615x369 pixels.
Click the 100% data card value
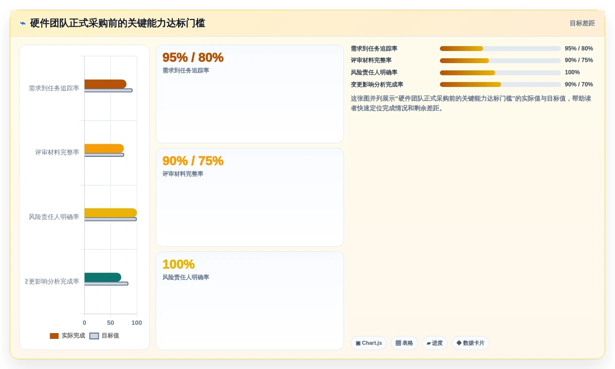(179, 264)
